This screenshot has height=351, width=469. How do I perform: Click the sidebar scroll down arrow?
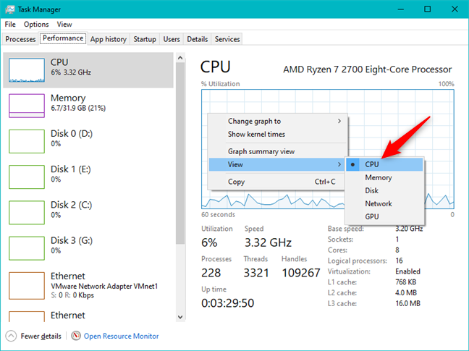coord(180,317)
